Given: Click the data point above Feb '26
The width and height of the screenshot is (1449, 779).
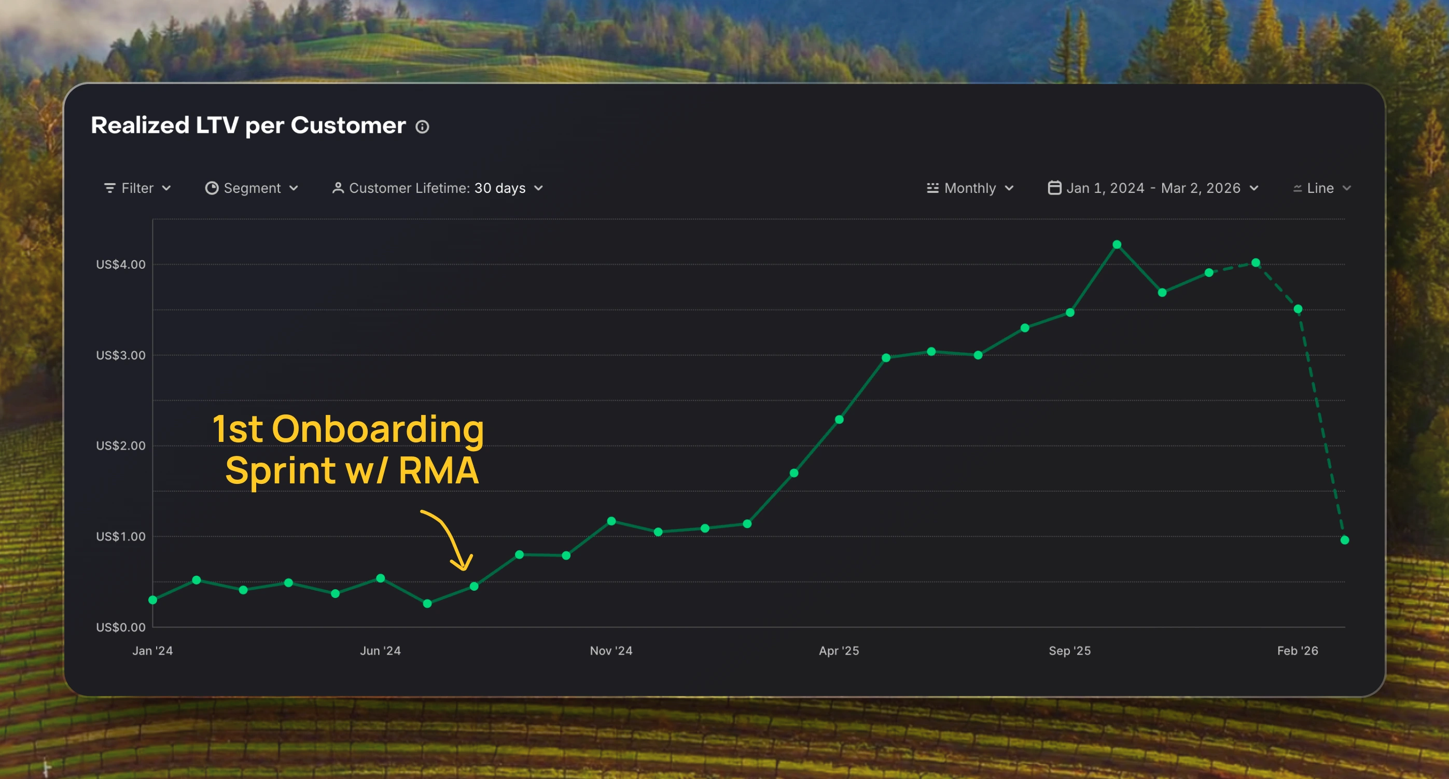Looking at the screenshot, I should tap(1298, 309).
